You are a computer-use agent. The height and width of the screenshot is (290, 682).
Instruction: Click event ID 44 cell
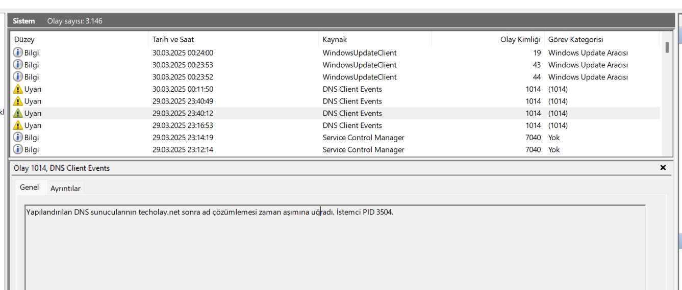coord(537,77)
